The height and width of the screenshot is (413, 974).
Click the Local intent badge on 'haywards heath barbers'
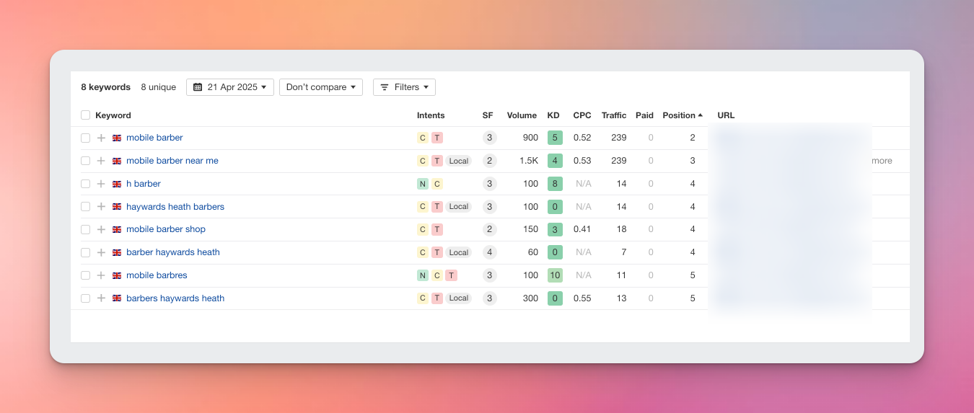click(x=459, y=207)
